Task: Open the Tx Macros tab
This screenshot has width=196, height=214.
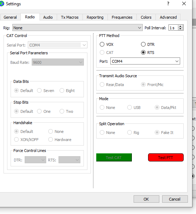Action: point(70,17)
